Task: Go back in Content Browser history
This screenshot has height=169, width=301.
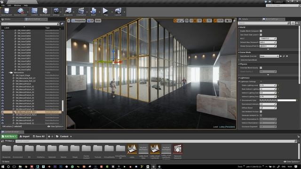Action: (x=49, y=137)
